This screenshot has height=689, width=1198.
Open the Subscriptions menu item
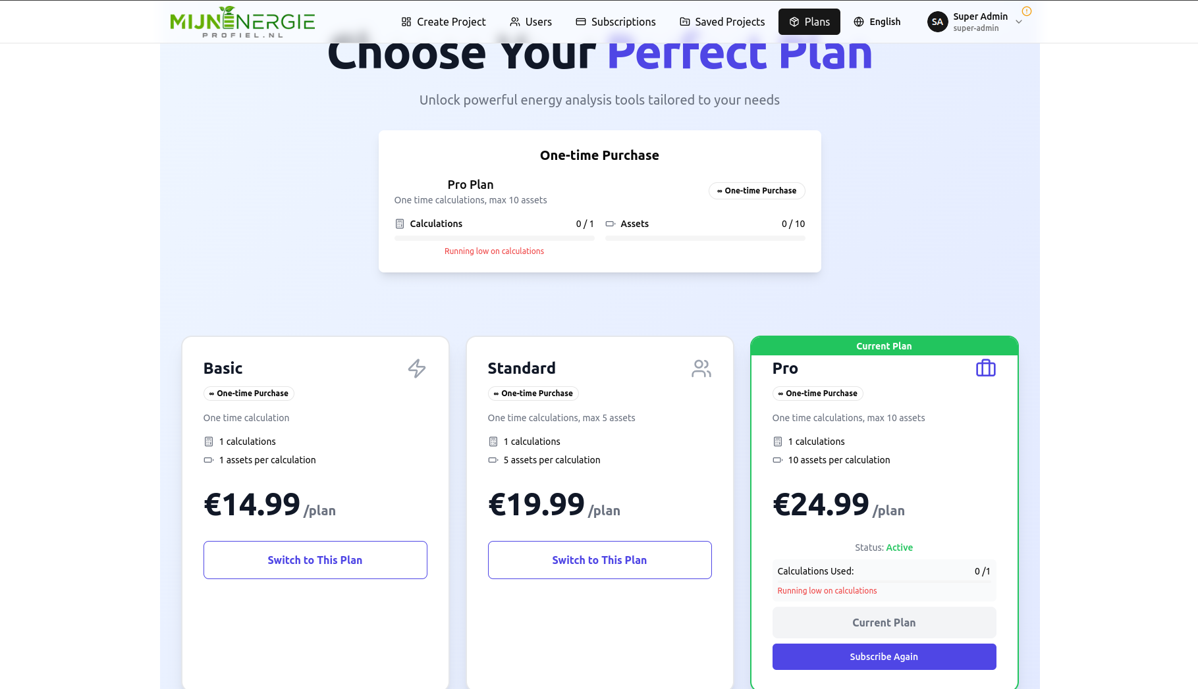point(616,22)
